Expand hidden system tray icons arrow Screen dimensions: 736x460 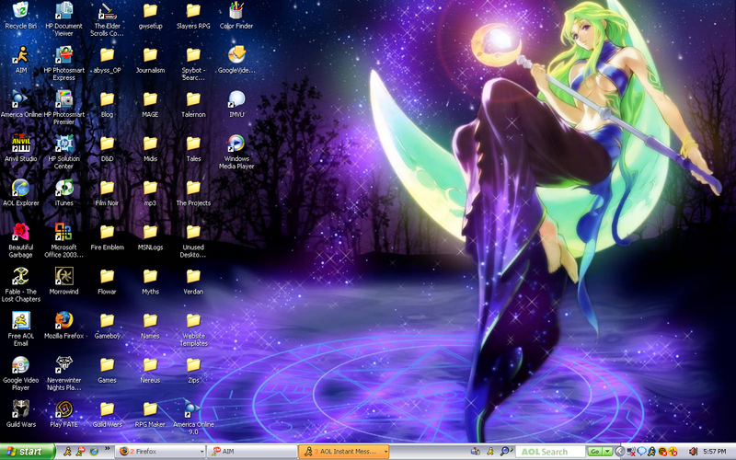tap(619, 452)
